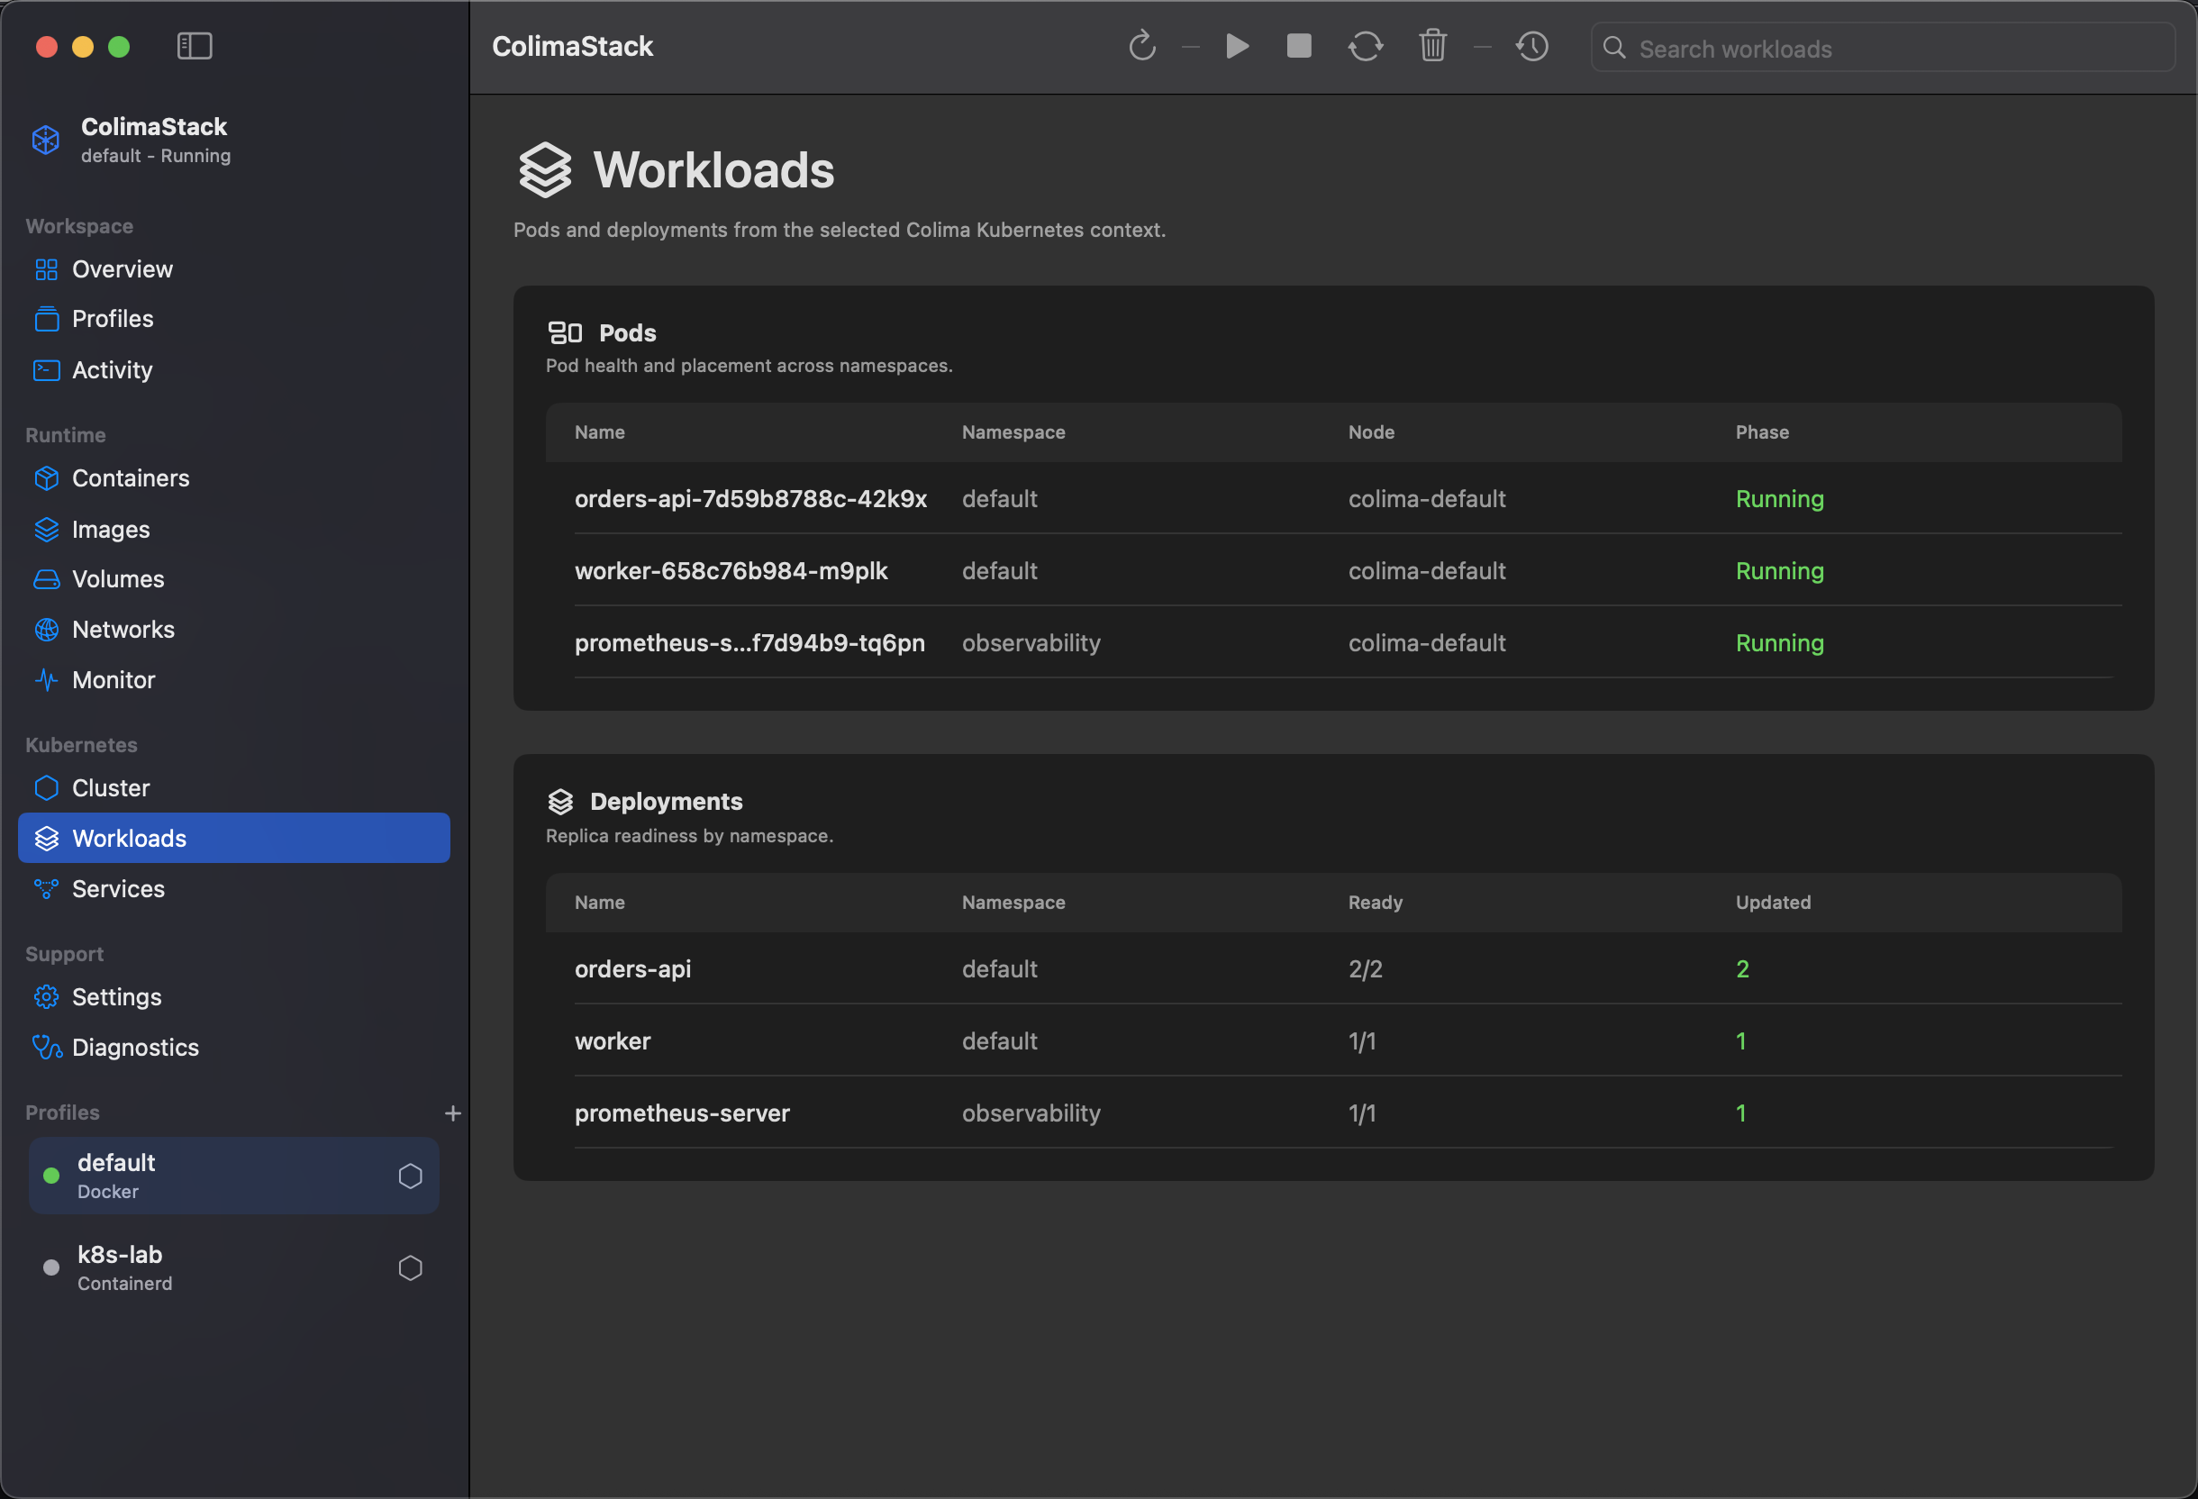Open the Networks sidebar entry
2198x1499 pixels.
tap(233, 630)
